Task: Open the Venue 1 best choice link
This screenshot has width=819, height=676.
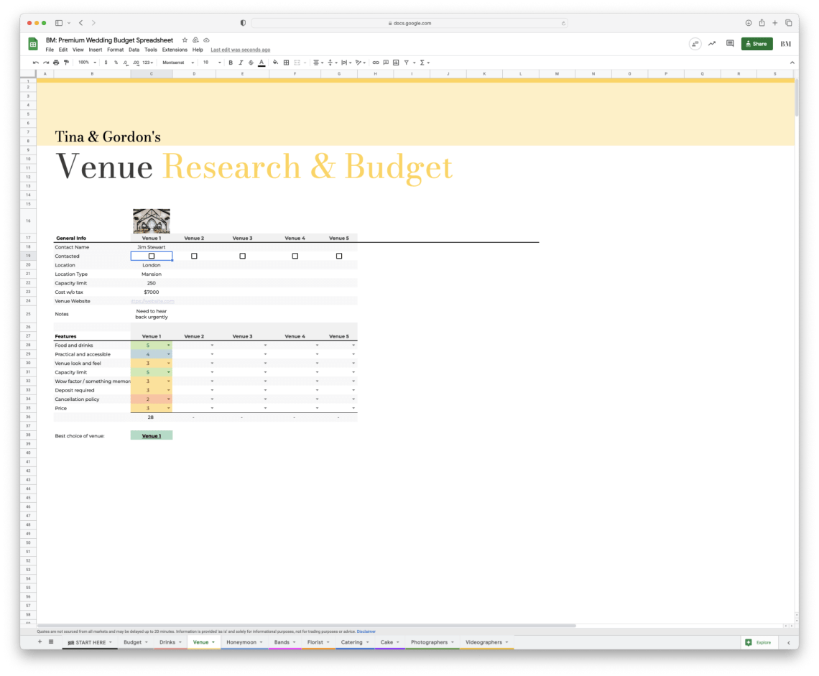Action: pyautogui.click(x=152, y=435)
